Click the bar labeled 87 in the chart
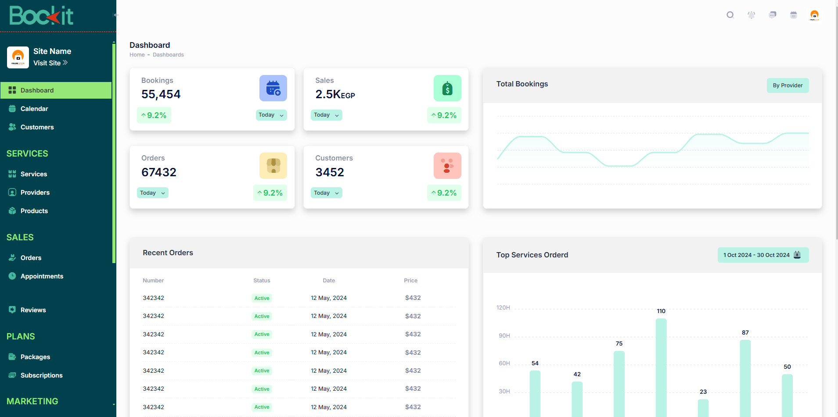 (x=745, y=378)
